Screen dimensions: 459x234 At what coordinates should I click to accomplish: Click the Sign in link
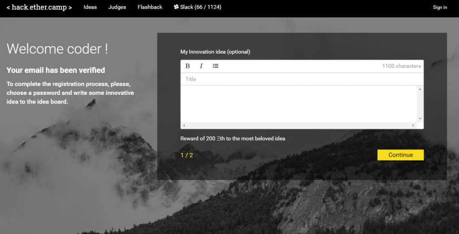pyautogui.click(x=440, y=7)
